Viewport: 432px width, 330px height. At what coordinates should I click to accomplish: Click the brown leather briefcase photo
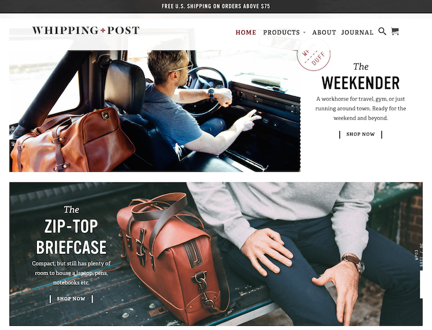click(174, 256)
